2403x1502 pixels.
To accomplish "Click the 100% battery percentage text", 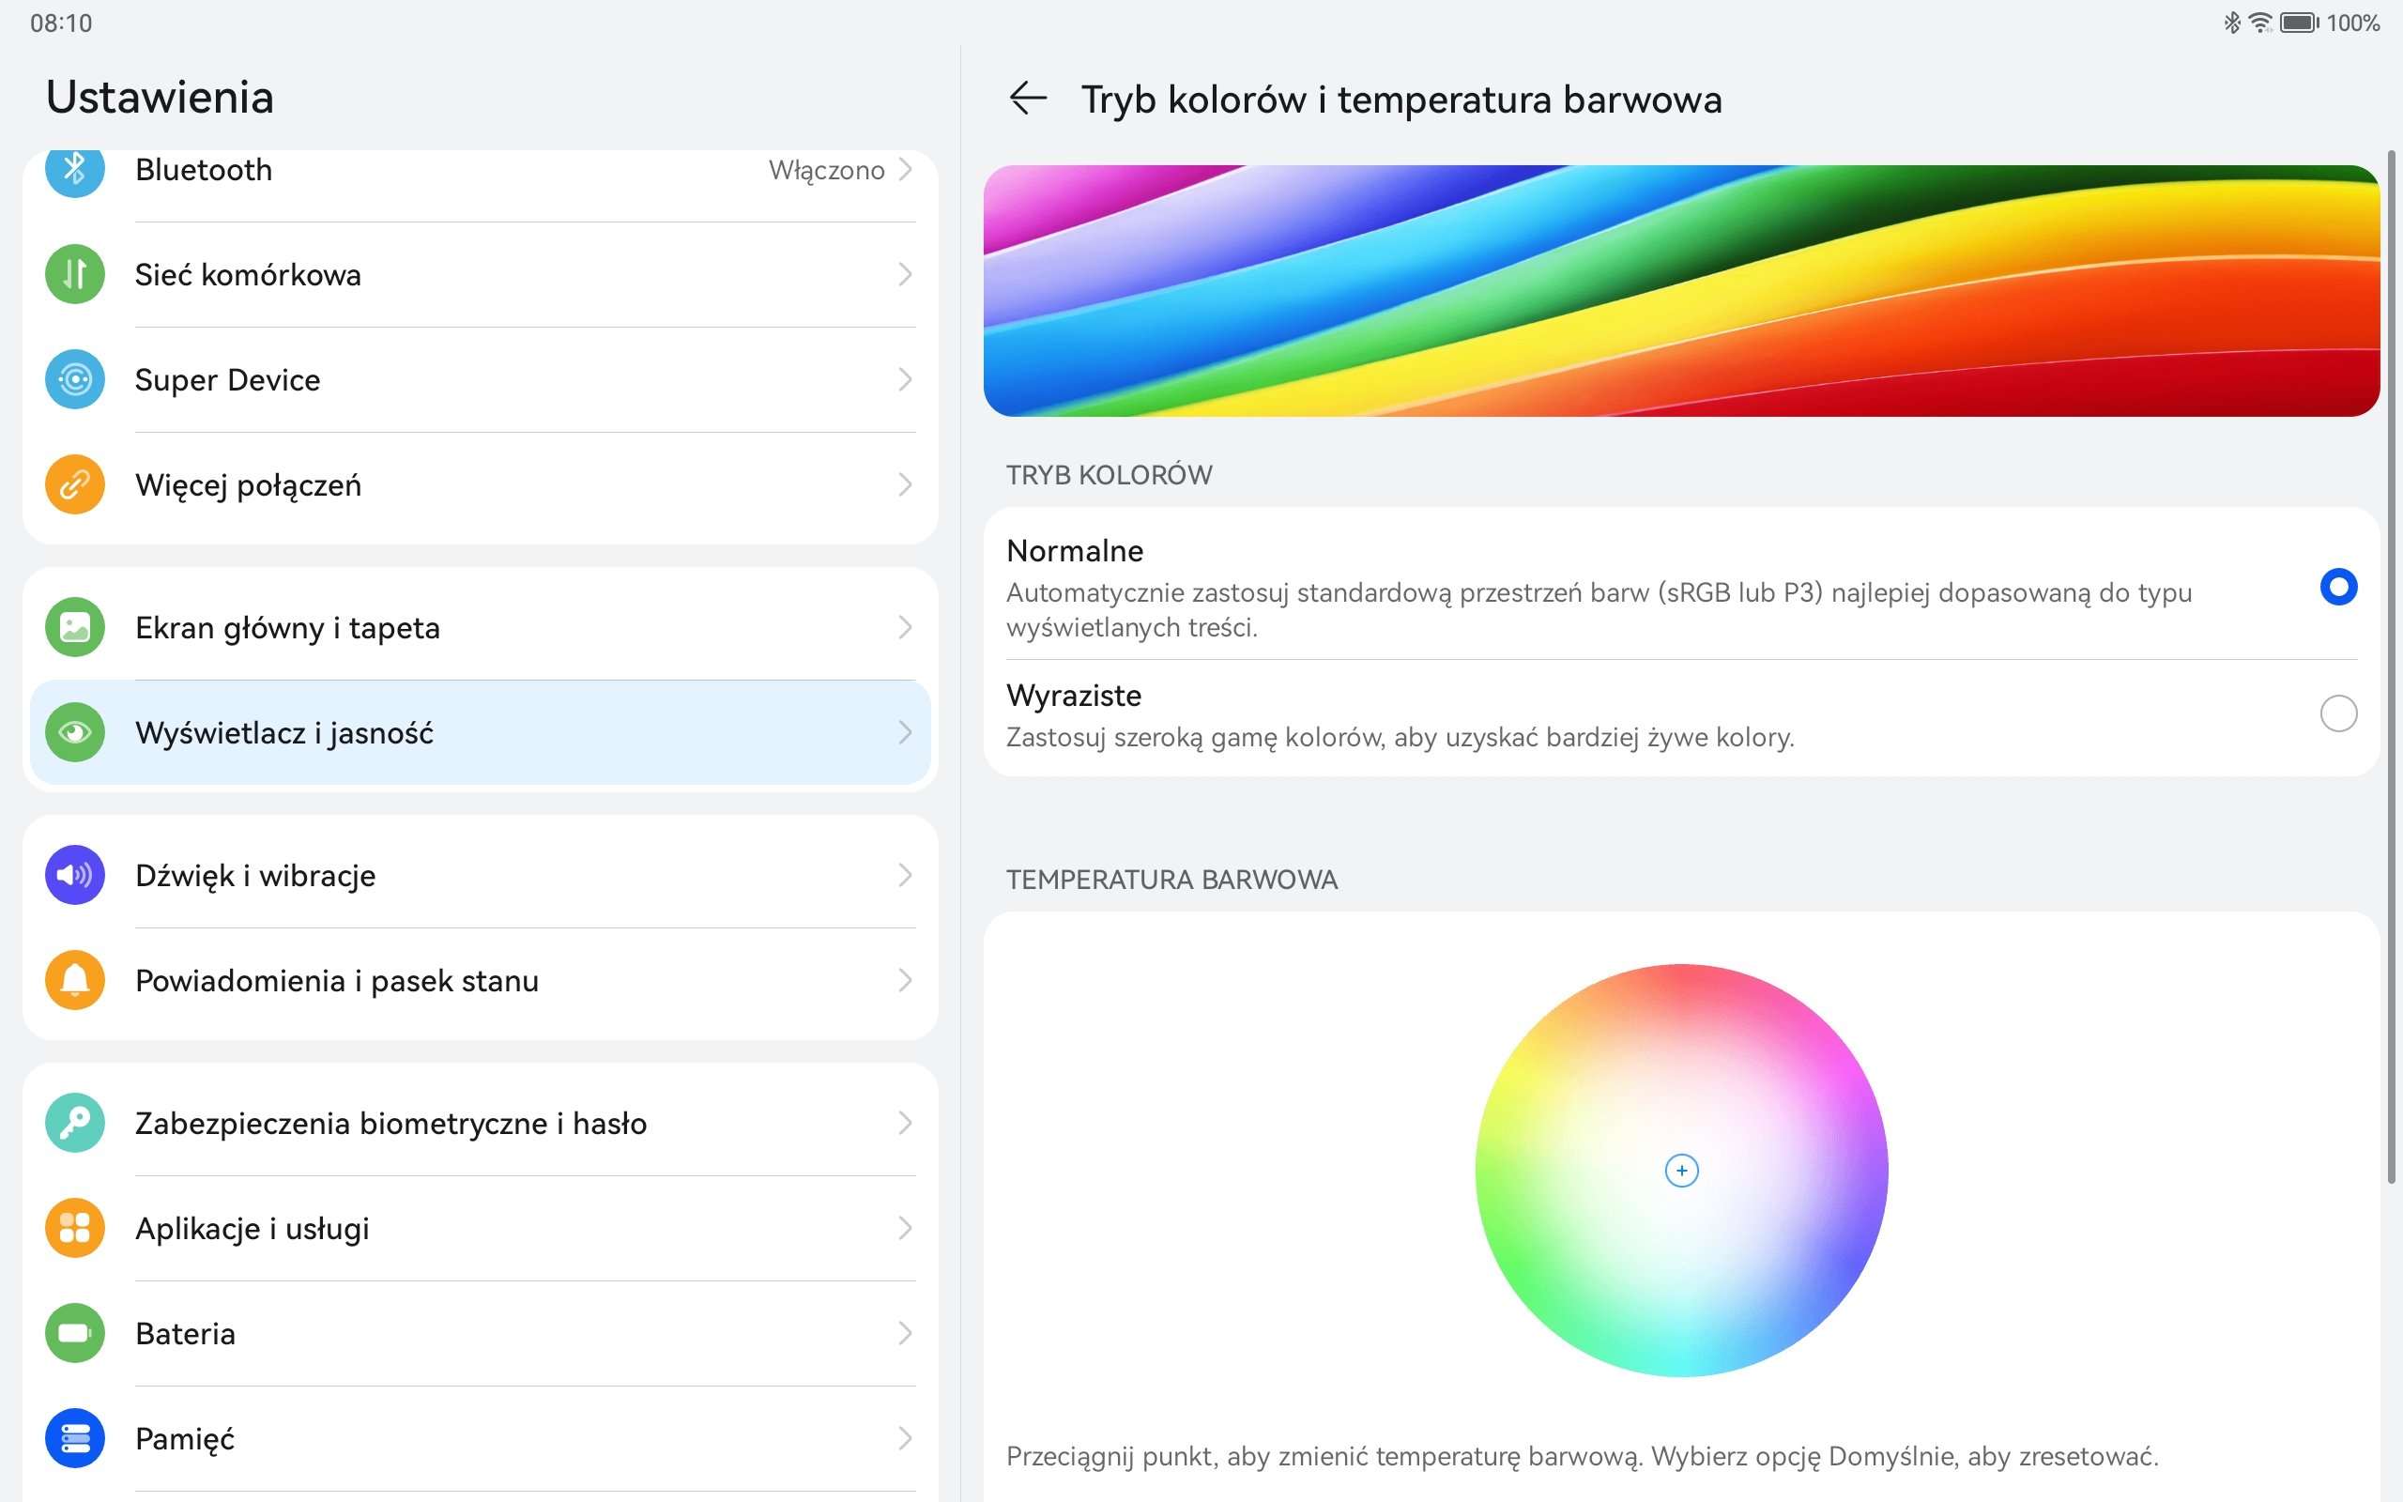I will [x=2352, y=22].
